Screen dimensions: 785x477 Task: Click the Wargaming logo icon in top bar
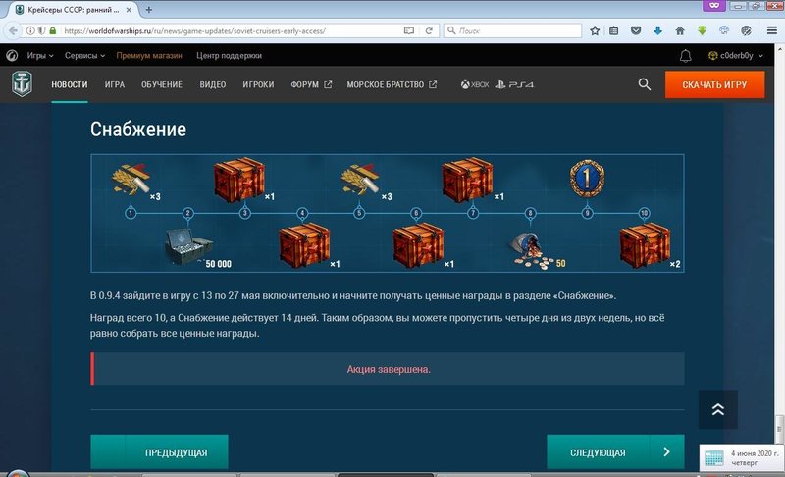12,56
